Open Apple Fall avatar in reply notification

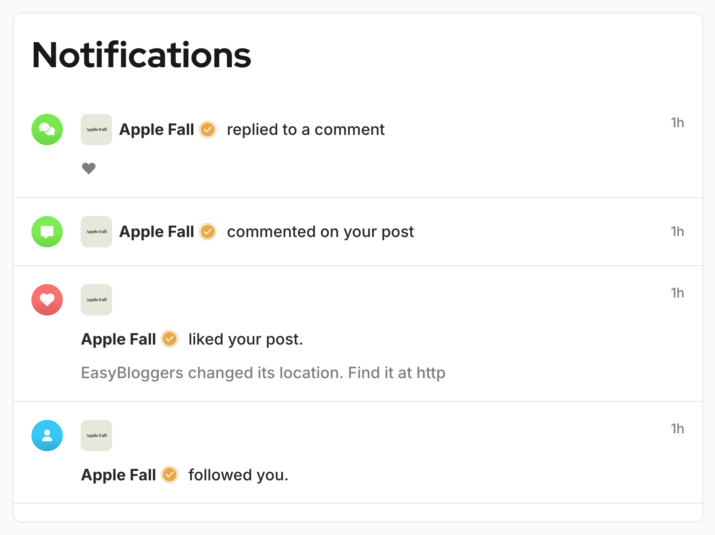click(x=96, y=129)
